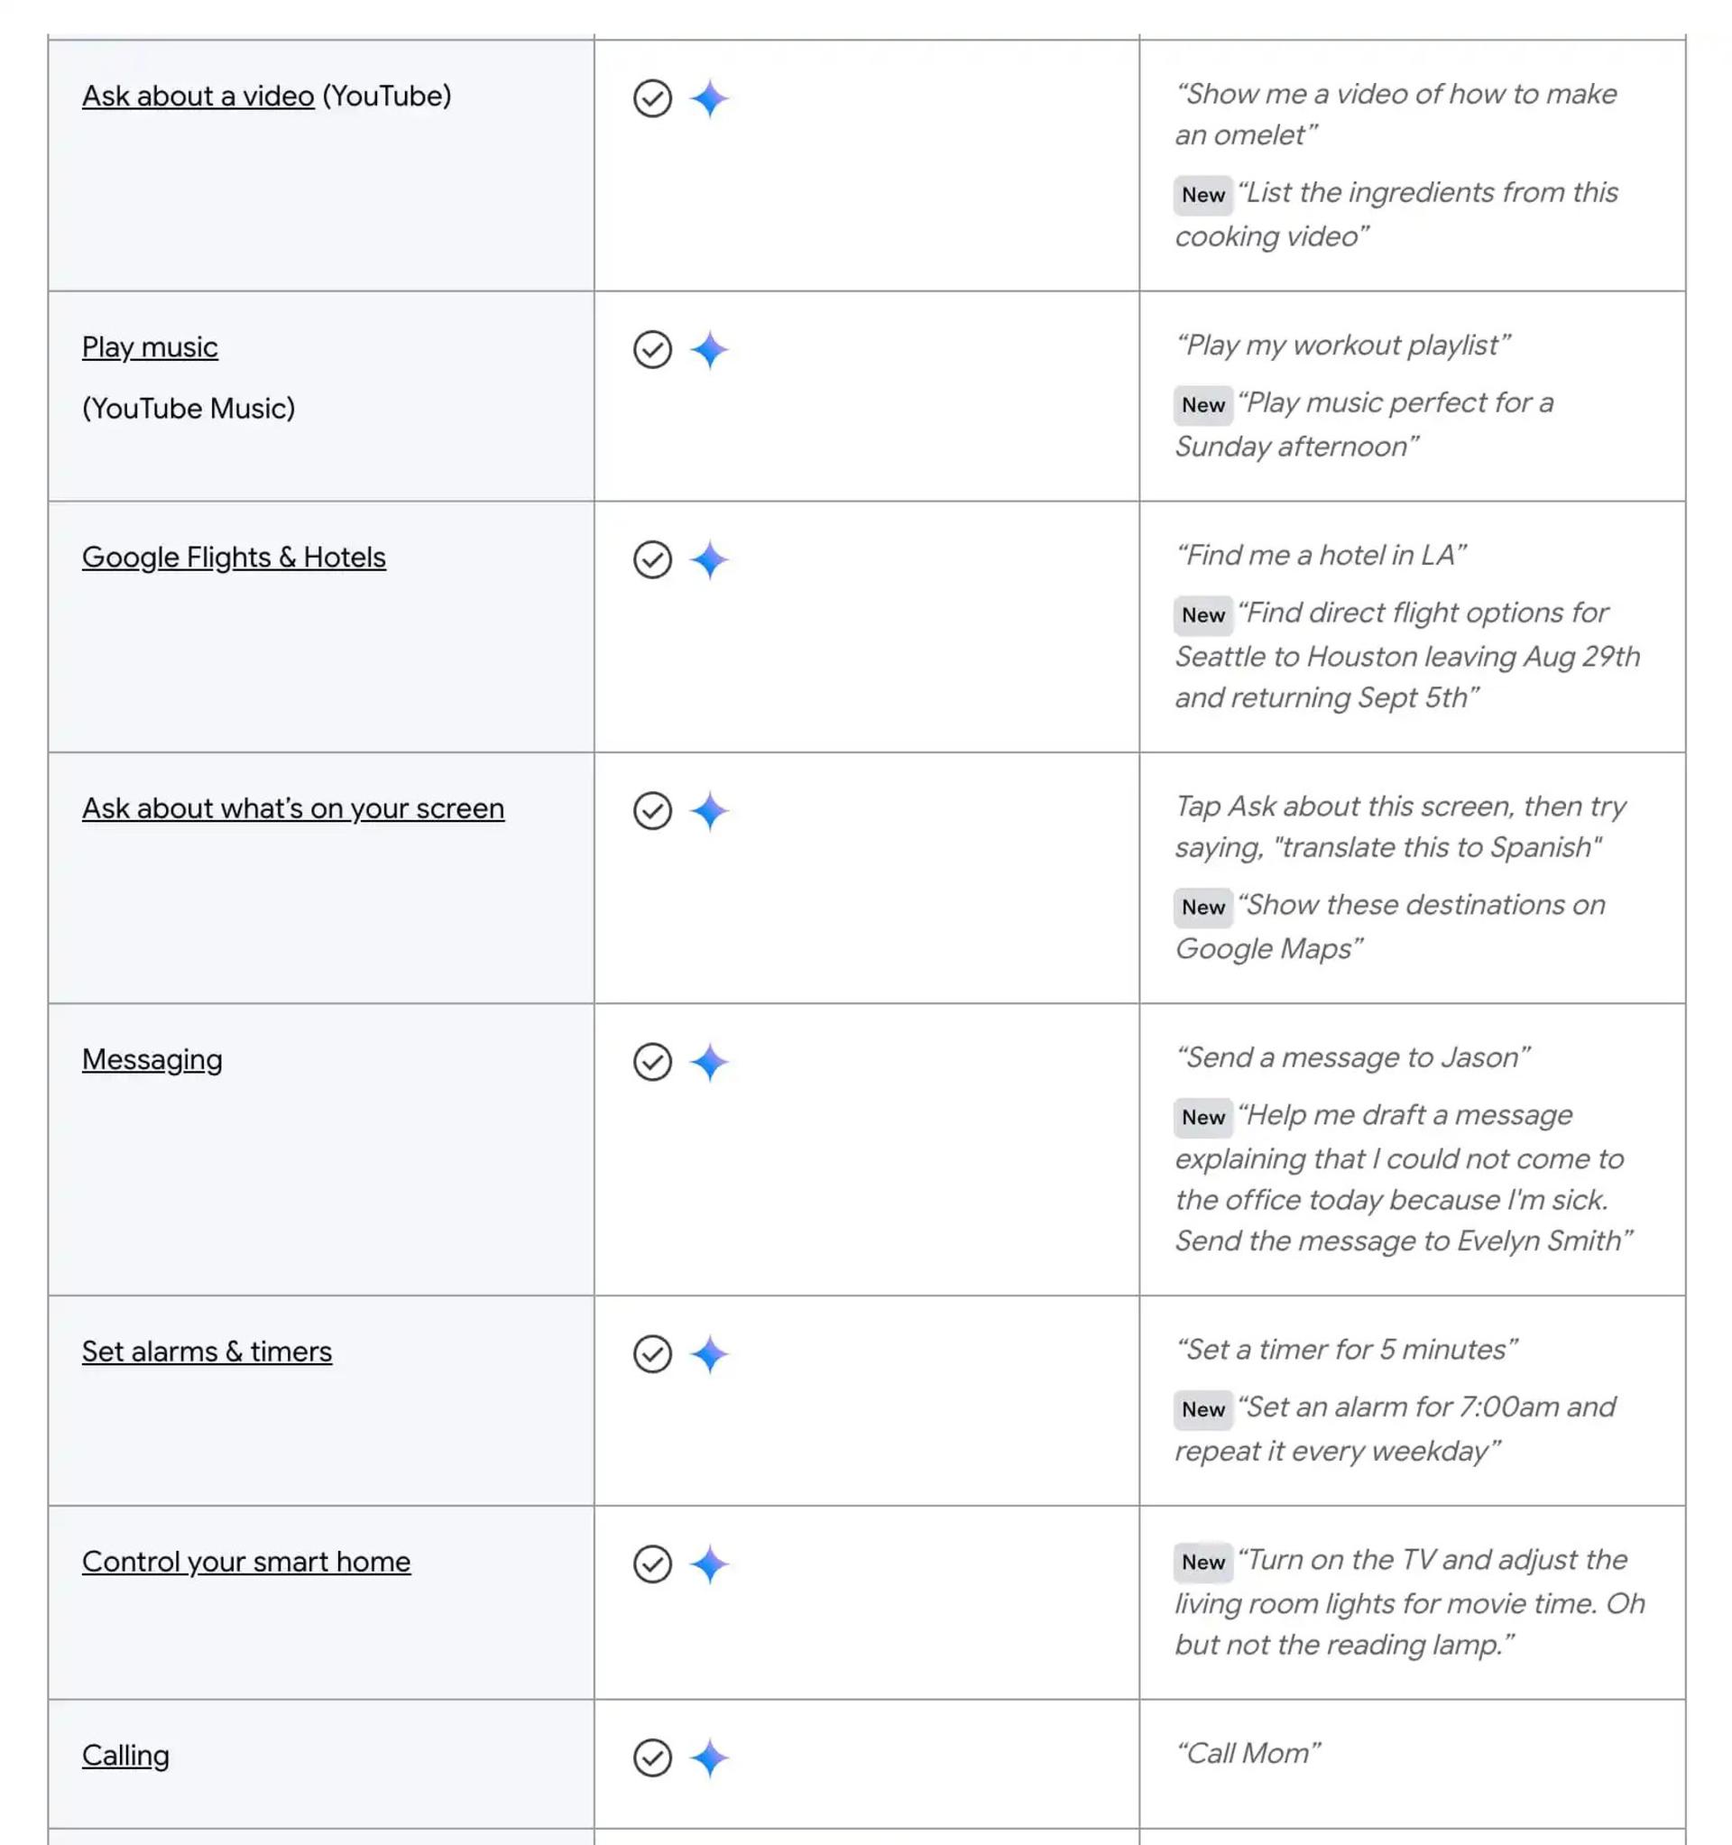Click the New badge beside 'Help me draft a message'
Viewport: 1732px width, 1845px height.
click(x=1203, y=1118)
